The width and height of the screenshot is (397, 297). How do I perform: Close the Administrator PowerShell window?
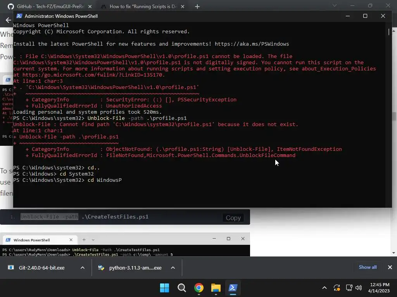pyautogui.click(x=383, y=16)
